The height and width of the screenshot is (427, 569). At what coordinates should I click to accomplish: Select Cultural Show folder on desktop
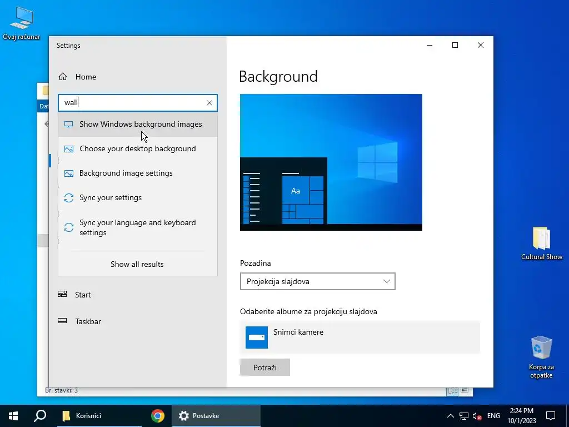(542, 244)
